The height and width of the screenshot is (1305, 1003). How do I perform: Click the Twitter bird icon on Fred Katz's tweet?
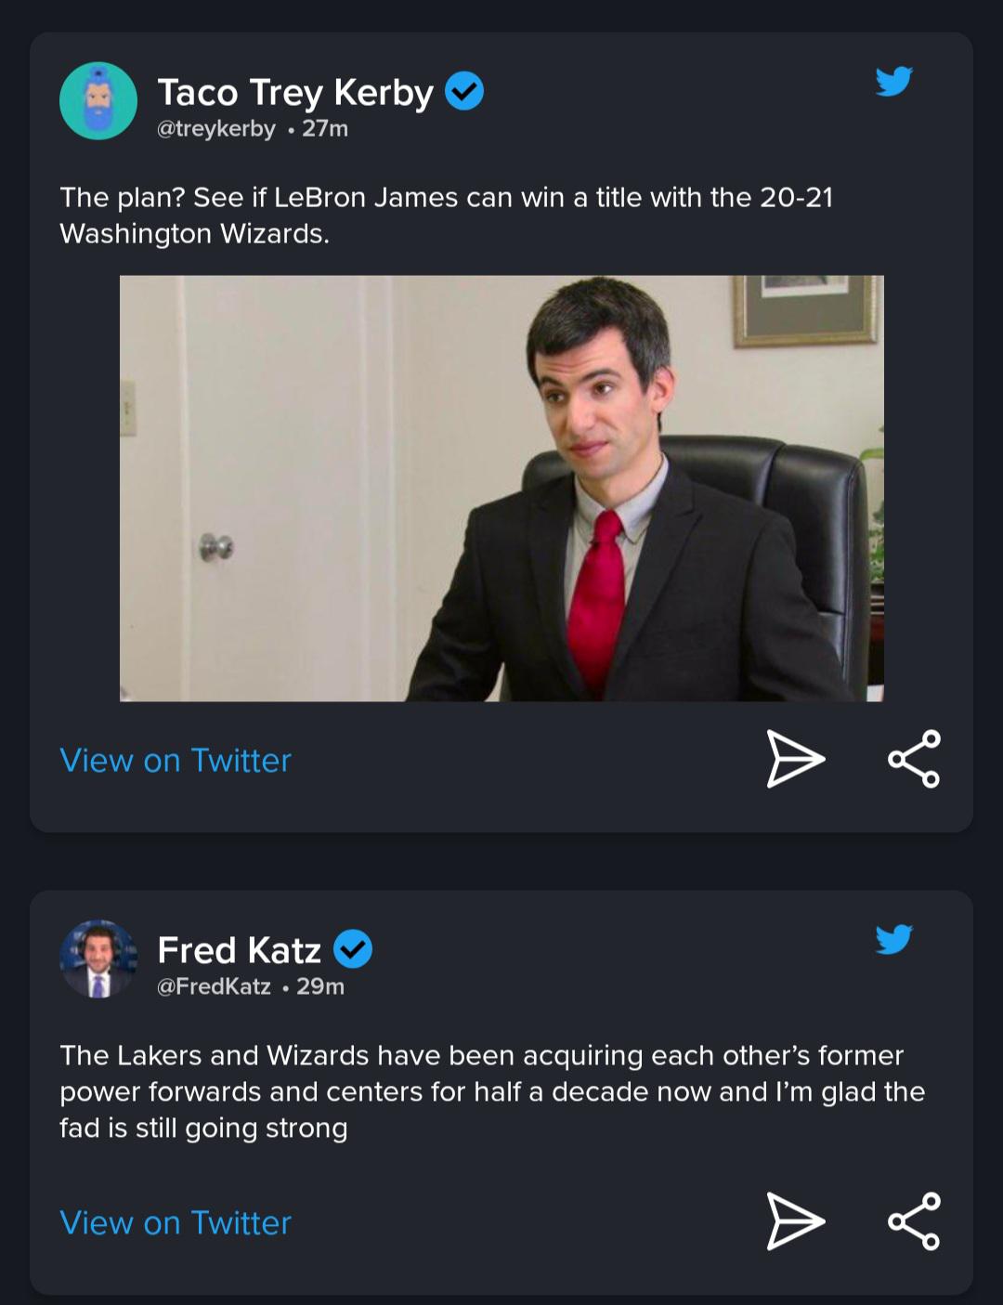click(893, 939)
